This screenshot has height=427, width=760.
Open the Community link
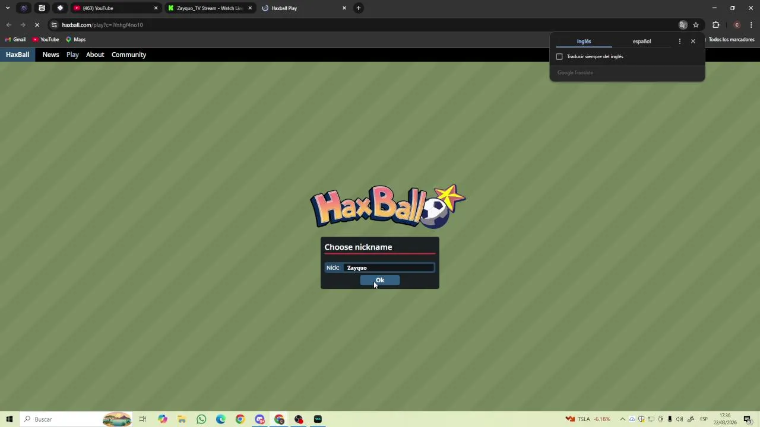click(x=129, y=55)
